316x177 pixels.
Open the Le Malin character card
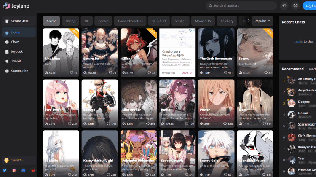(x=61, y=154)
